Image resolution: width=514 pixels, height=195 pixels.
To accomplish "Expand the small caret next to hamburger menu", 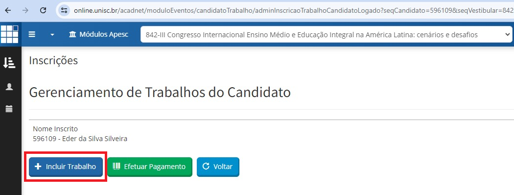I will pos(52,35).
